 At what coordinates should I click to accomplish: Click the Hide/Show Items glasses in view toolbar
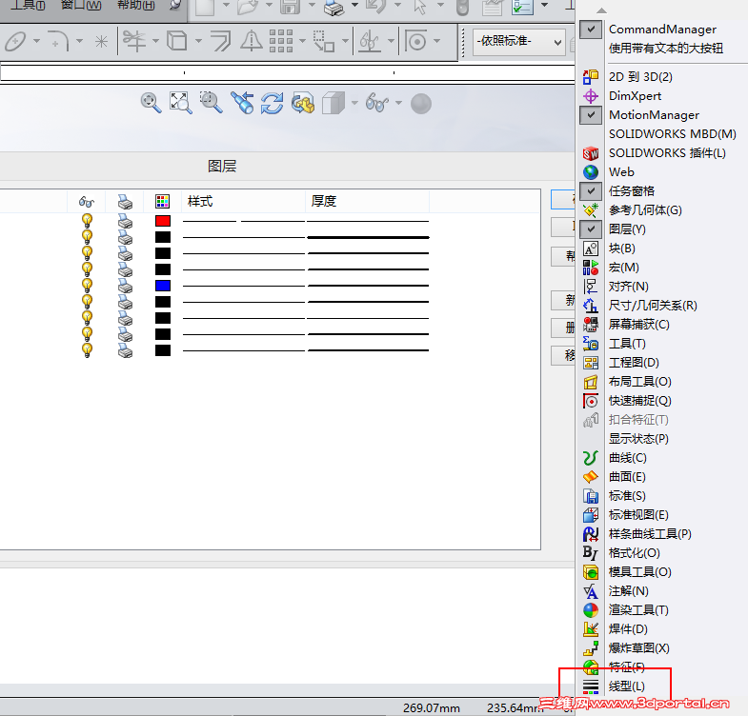click(x=377, y=103)
